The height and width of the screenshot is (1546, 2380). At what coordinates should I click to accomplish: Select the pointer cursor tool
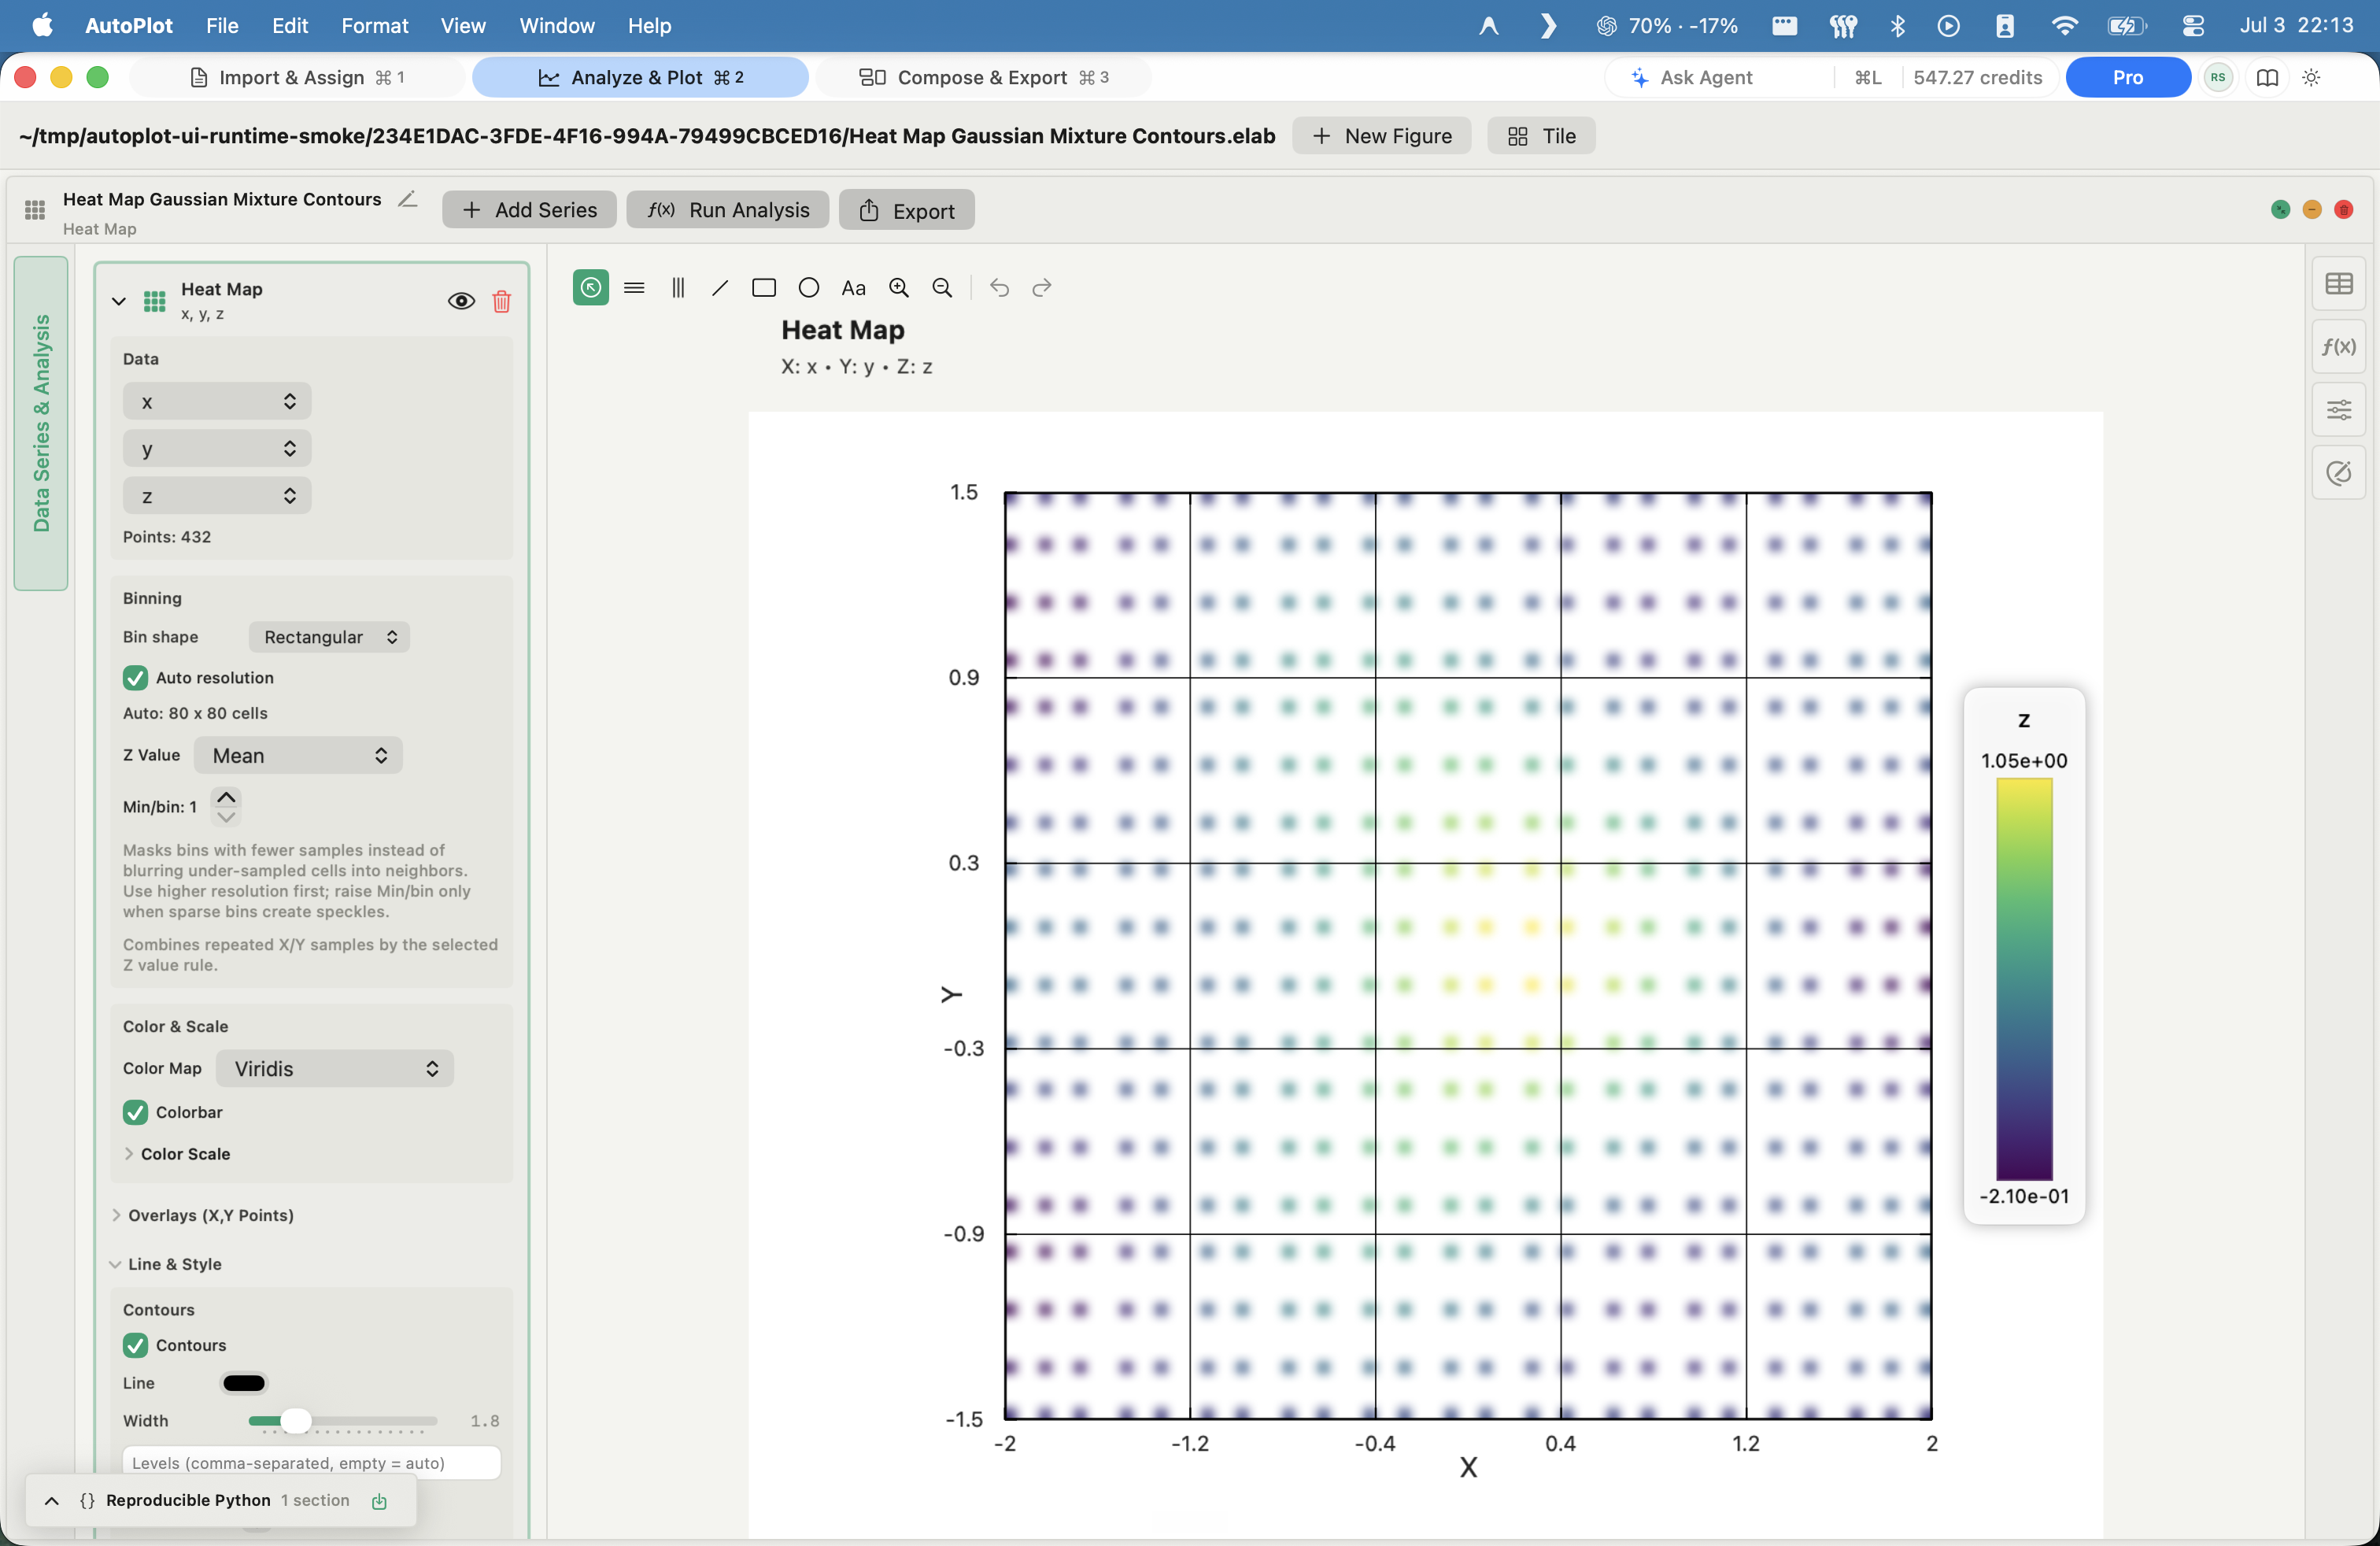590,288
